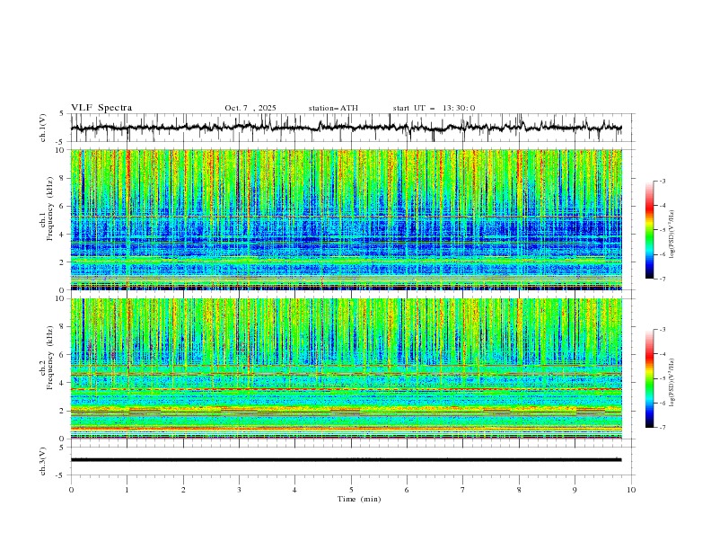The width and height of the screenshot is (711, 550).
Task: Click time axis tick label "9"
Action: pyautogui.click(x=575, y=490)
